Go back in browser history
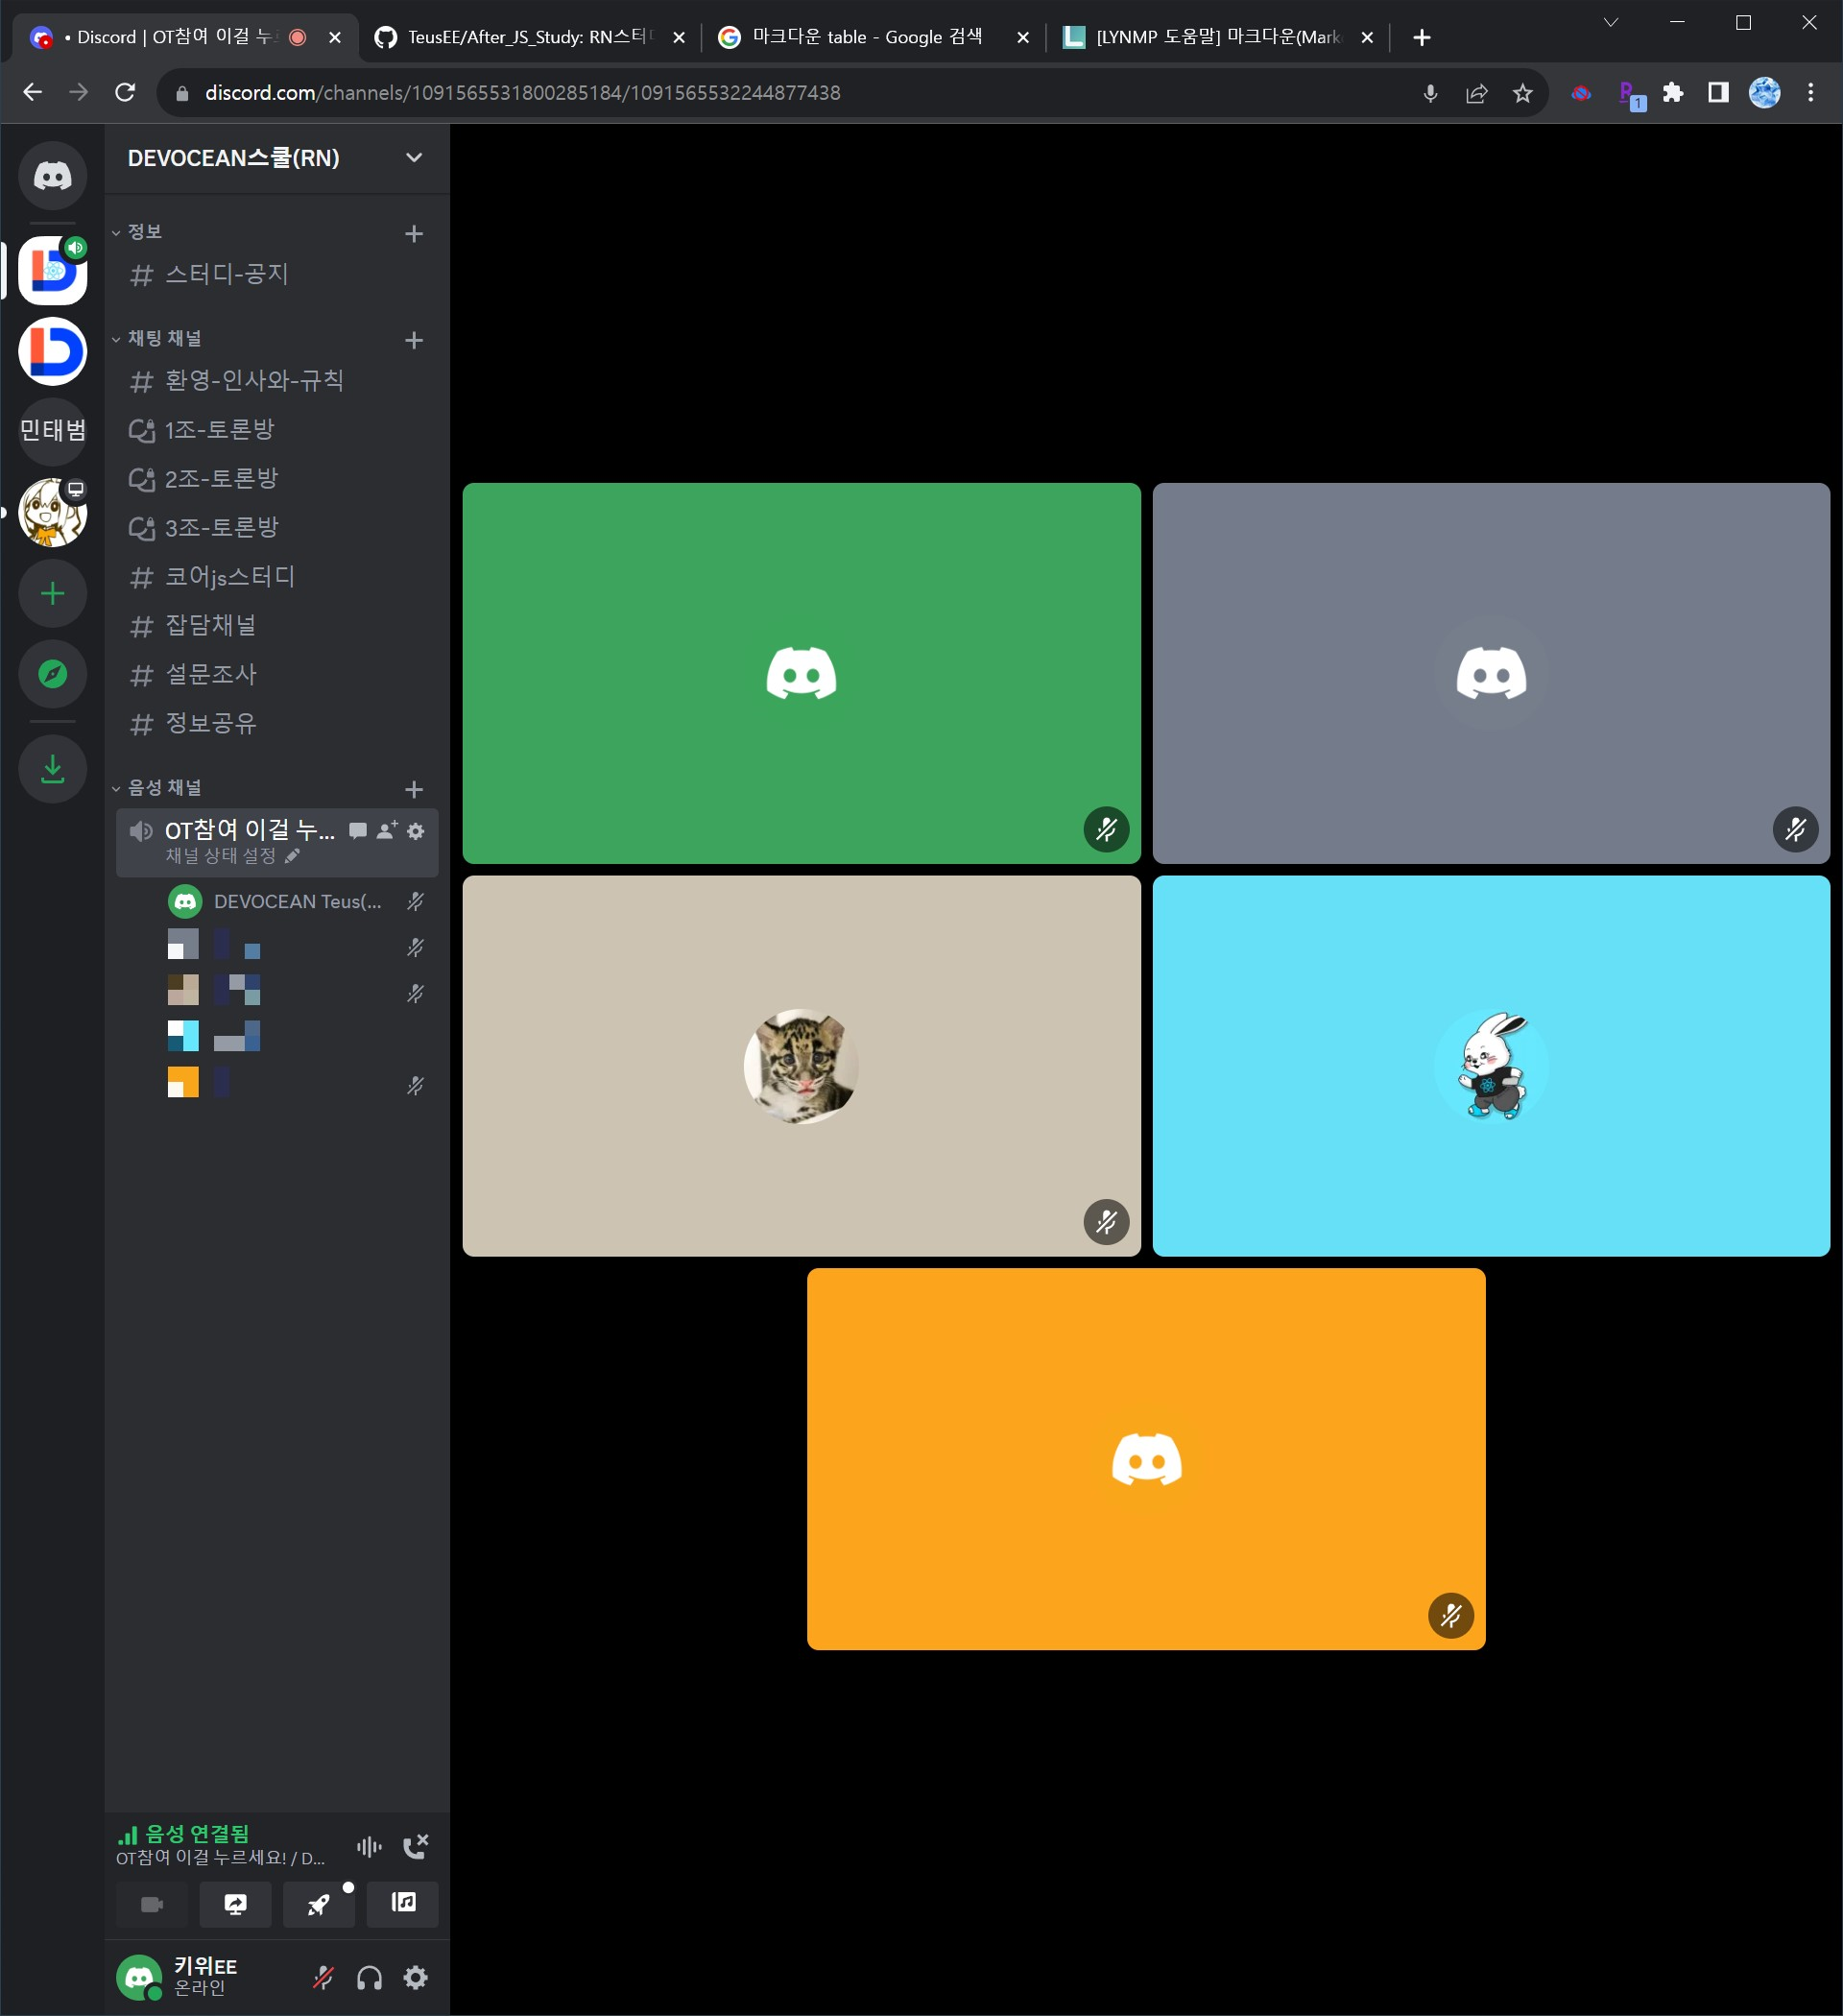This screenshot has height=2016, width=1843. point(33,93)
